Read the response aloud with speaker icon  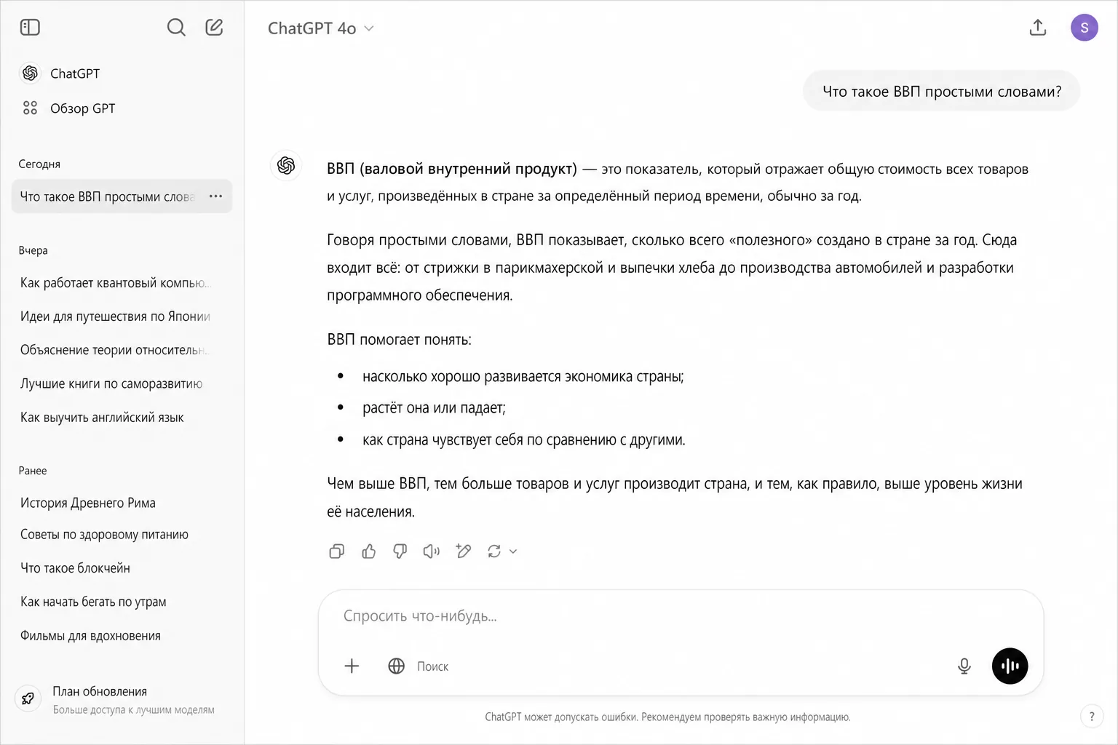click(432, 551)
